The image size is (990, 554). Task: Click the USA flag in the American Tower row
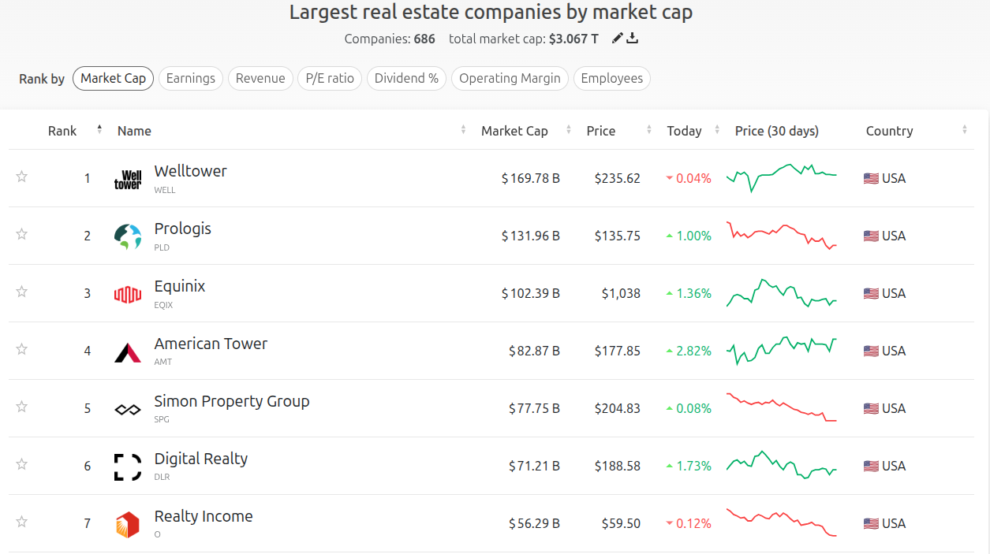pos(871,351)
